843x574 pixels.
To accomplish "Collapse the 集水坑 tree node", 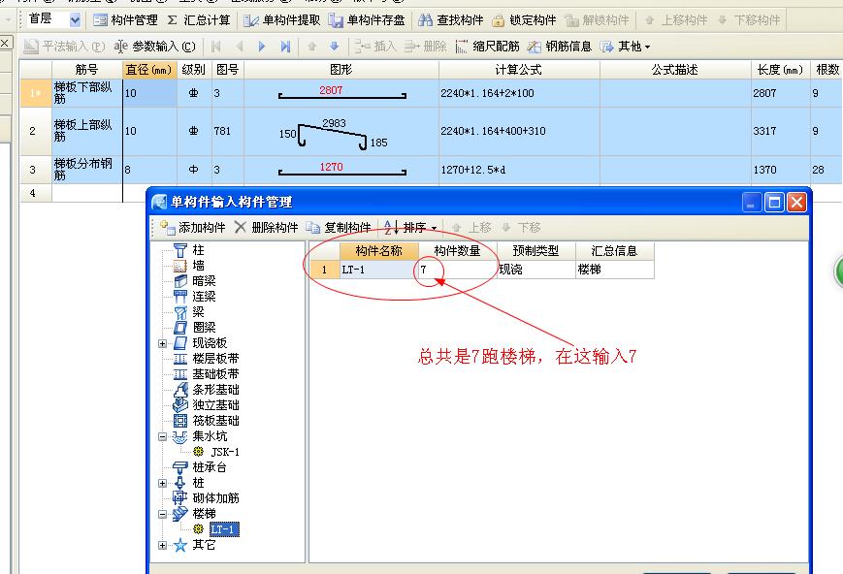I will (x=162, y=437).
